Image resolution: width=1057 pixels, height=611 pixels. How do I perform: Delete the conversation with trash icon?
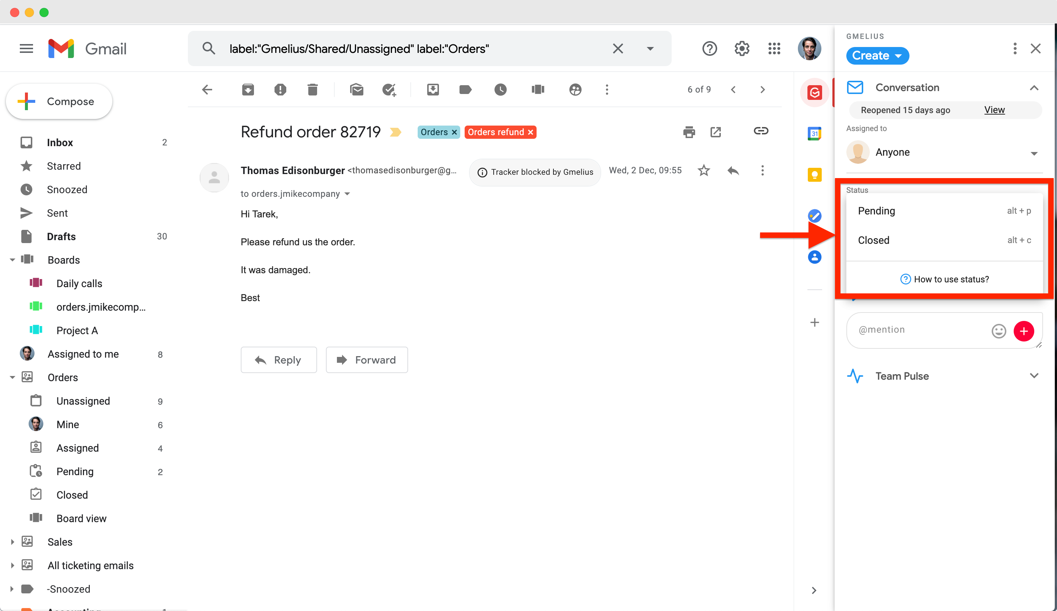tap(312, 89)
